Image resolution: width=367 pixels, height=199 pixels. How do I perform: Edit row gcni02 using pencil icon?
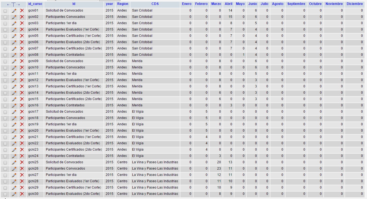coord(14,17)
